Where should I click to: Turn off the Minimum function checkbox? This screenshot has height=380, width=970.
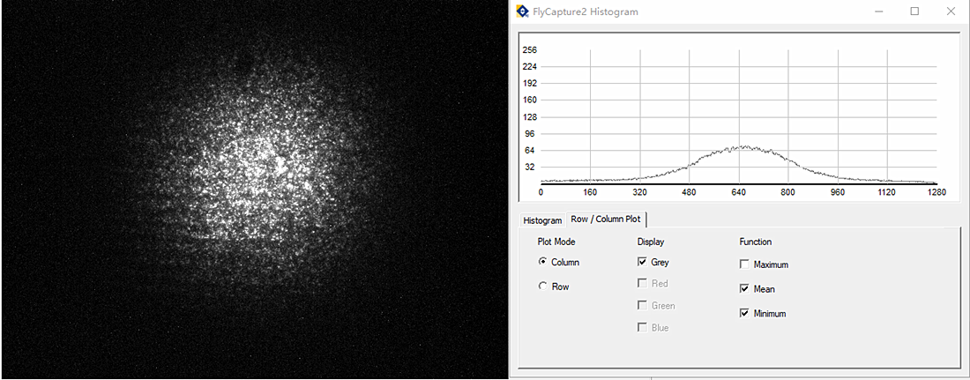pos(745,313)
